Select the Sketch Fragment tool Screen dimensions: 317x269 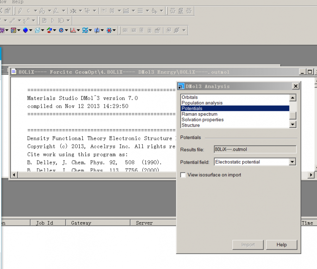pyautogui.click(x=56, y=11)
